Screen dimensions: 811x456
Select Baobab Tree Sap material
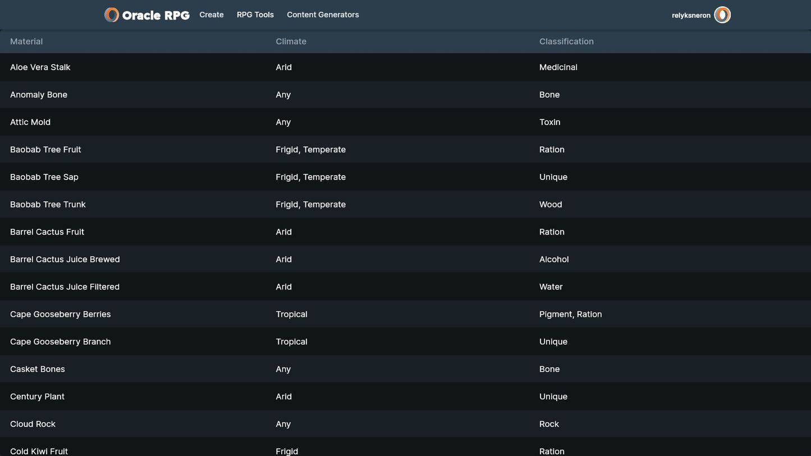click(x=44, y=177)
